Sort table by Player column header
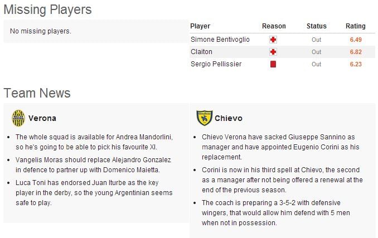 [200, 26]
